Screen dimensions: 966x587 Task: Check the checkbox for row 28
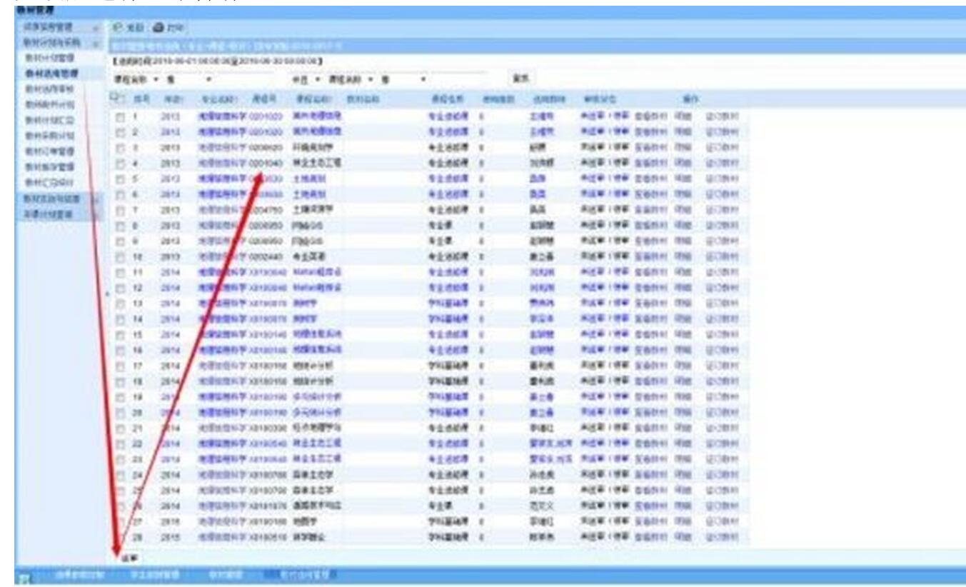(121, 536)
